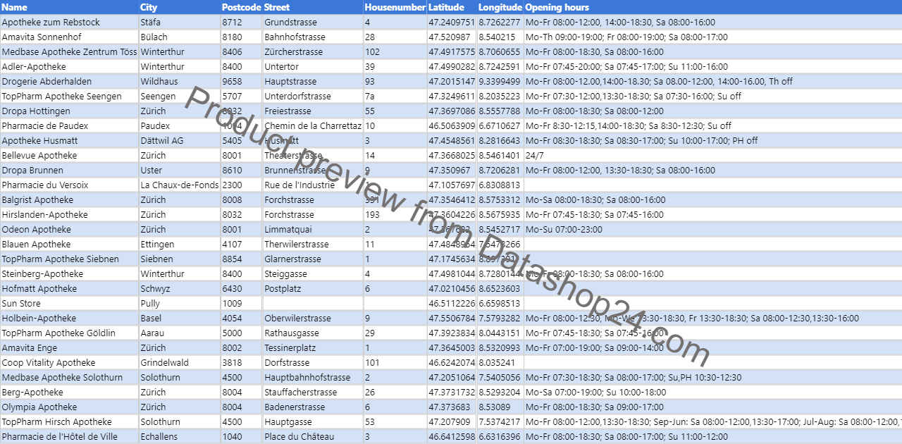Image resolution: width=902 pixels, height=444 pixels.
Task: Select the cell TopPharm Apotheke Göldlin
Action: click(x=69, y=333)
